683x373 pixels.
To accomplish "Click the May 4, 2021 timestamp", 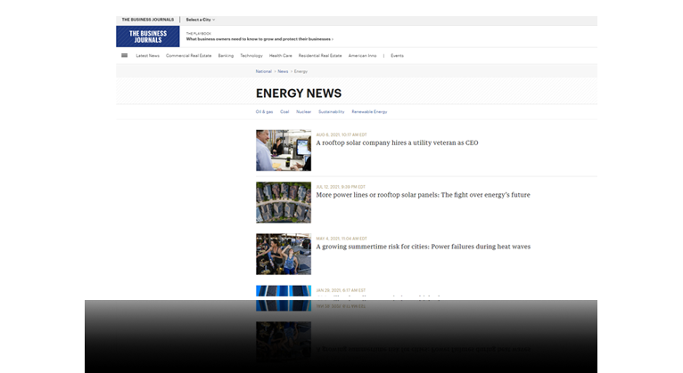I will (341, 239).
